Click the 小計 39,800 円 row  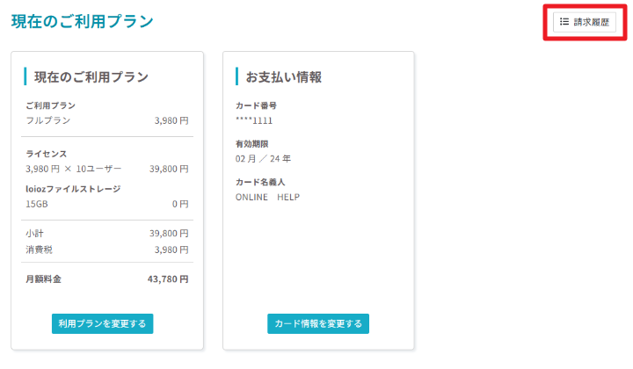107,234
